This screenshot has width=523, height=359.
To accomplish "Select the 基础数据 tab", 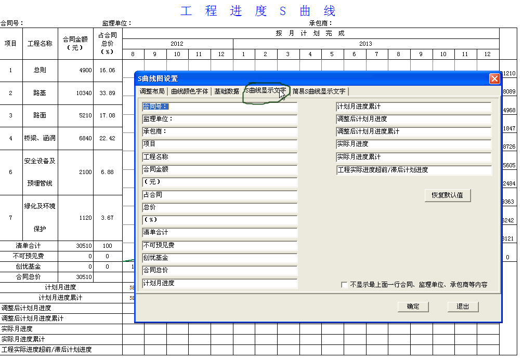I will coord(227,91).
